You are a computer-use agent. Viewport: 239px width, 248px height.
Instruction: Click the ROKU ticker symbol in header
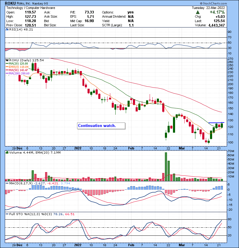click(10, 3)
